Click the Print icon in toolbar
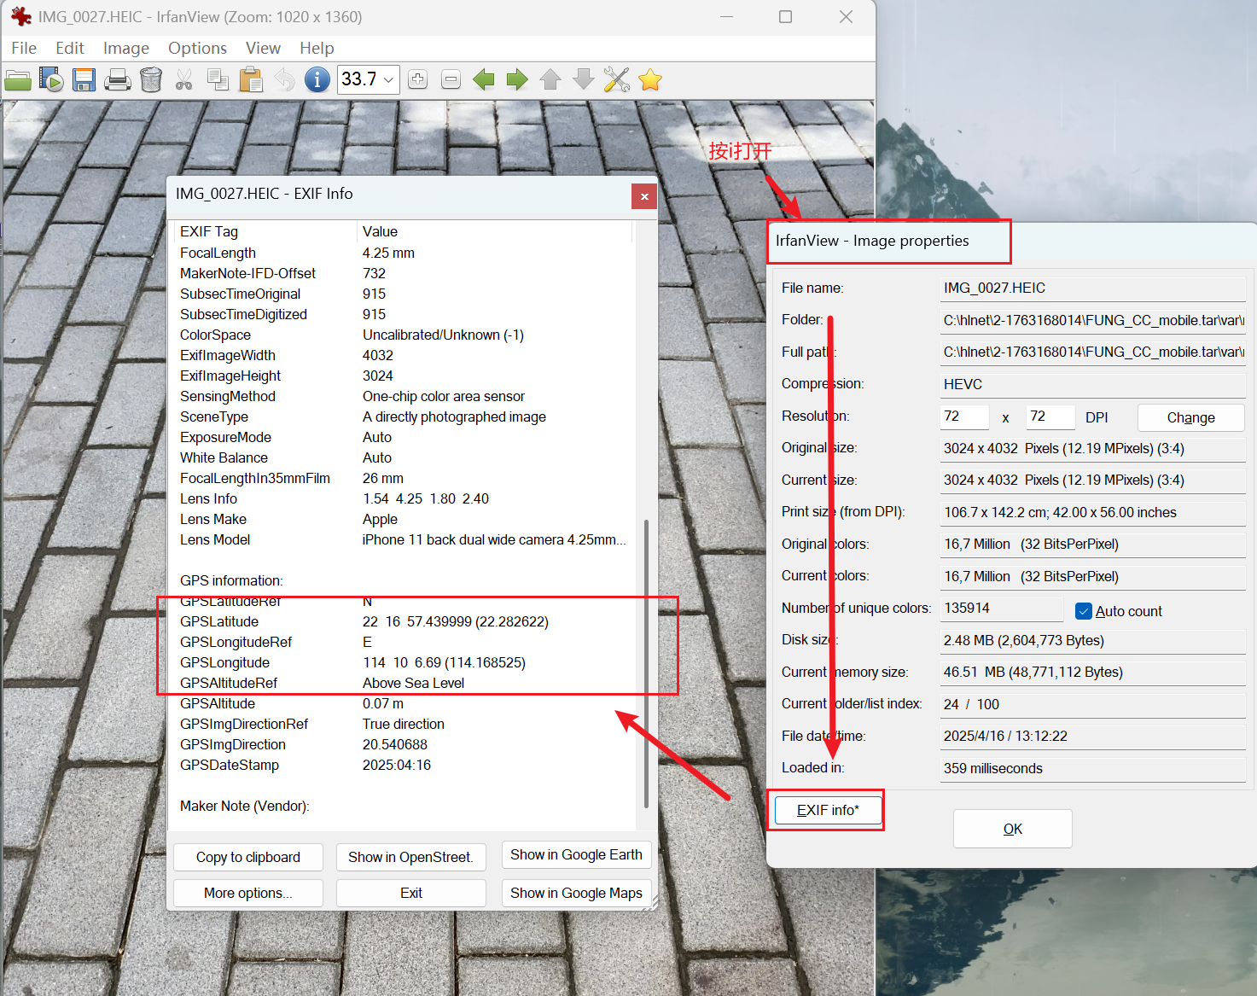Image resolution: width=1257 pixels, height=996 pixels. (x=117, y=80)
